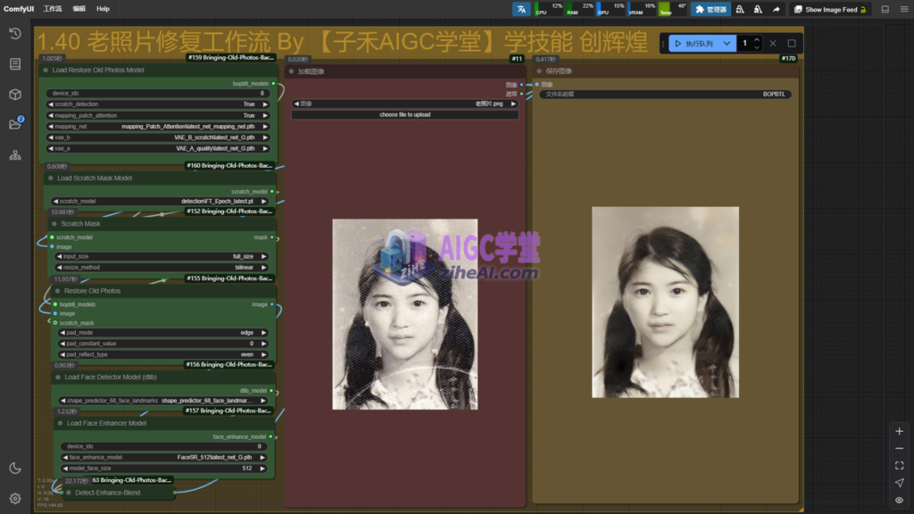Open the pad_mode edge dropdown
This screenshot has height=514, width=914.
click(163, 333)
